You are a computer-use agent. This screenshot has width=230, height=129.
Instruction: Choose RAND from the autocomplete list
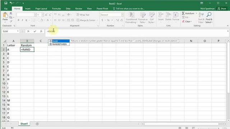click(x=59, y=41)
